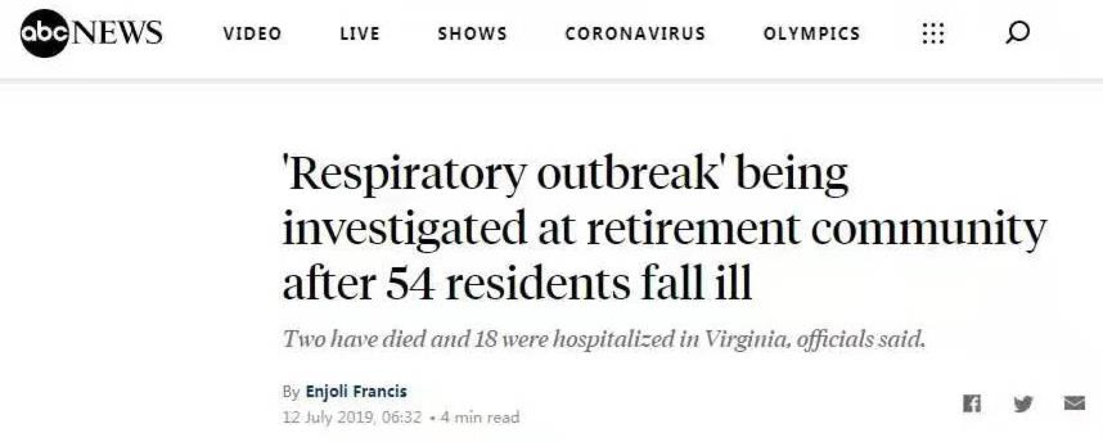Click the round abc logo
This screenshot has height=442, width=1103.
click(44, 33)
